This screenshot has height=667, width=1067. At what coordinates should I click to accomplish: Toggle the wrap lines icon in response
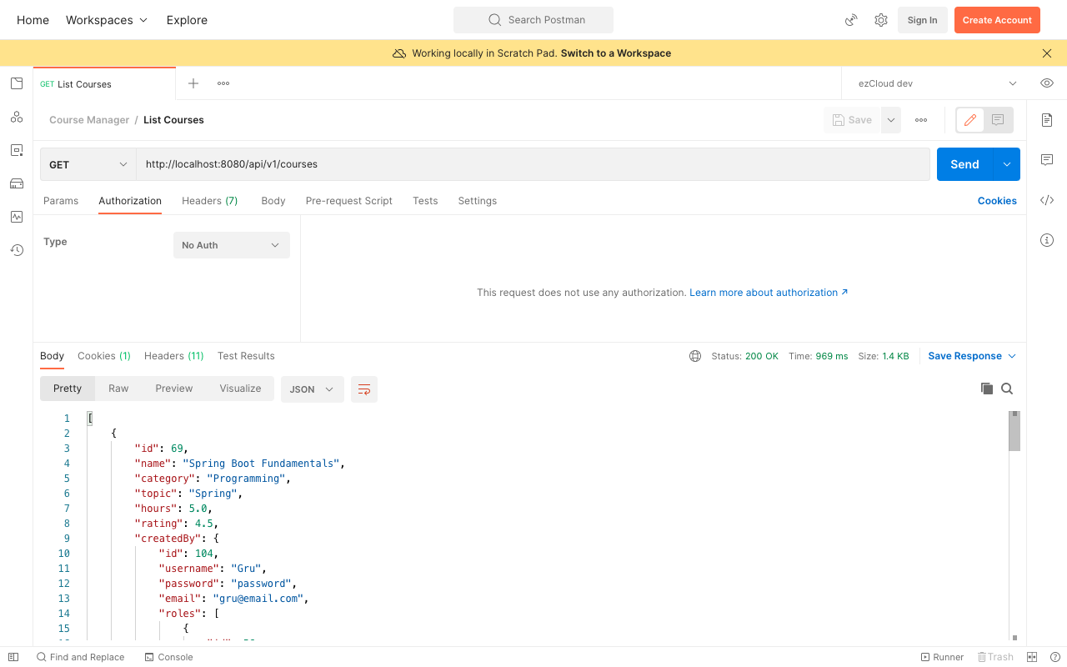[x=364, y=389]
